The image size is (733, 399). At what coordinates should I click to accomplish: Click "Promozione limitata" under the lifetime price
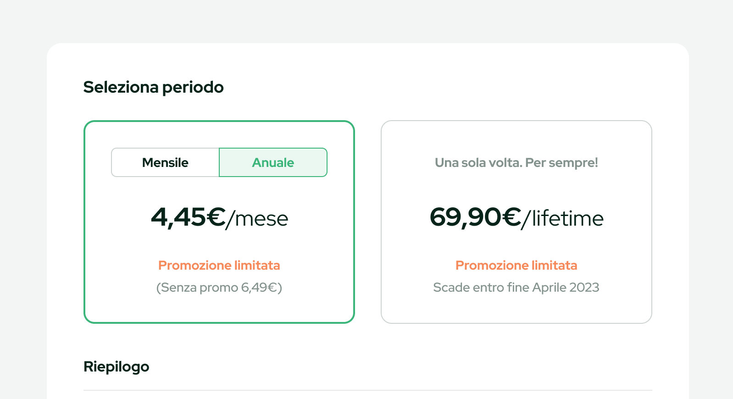[516, 266]
